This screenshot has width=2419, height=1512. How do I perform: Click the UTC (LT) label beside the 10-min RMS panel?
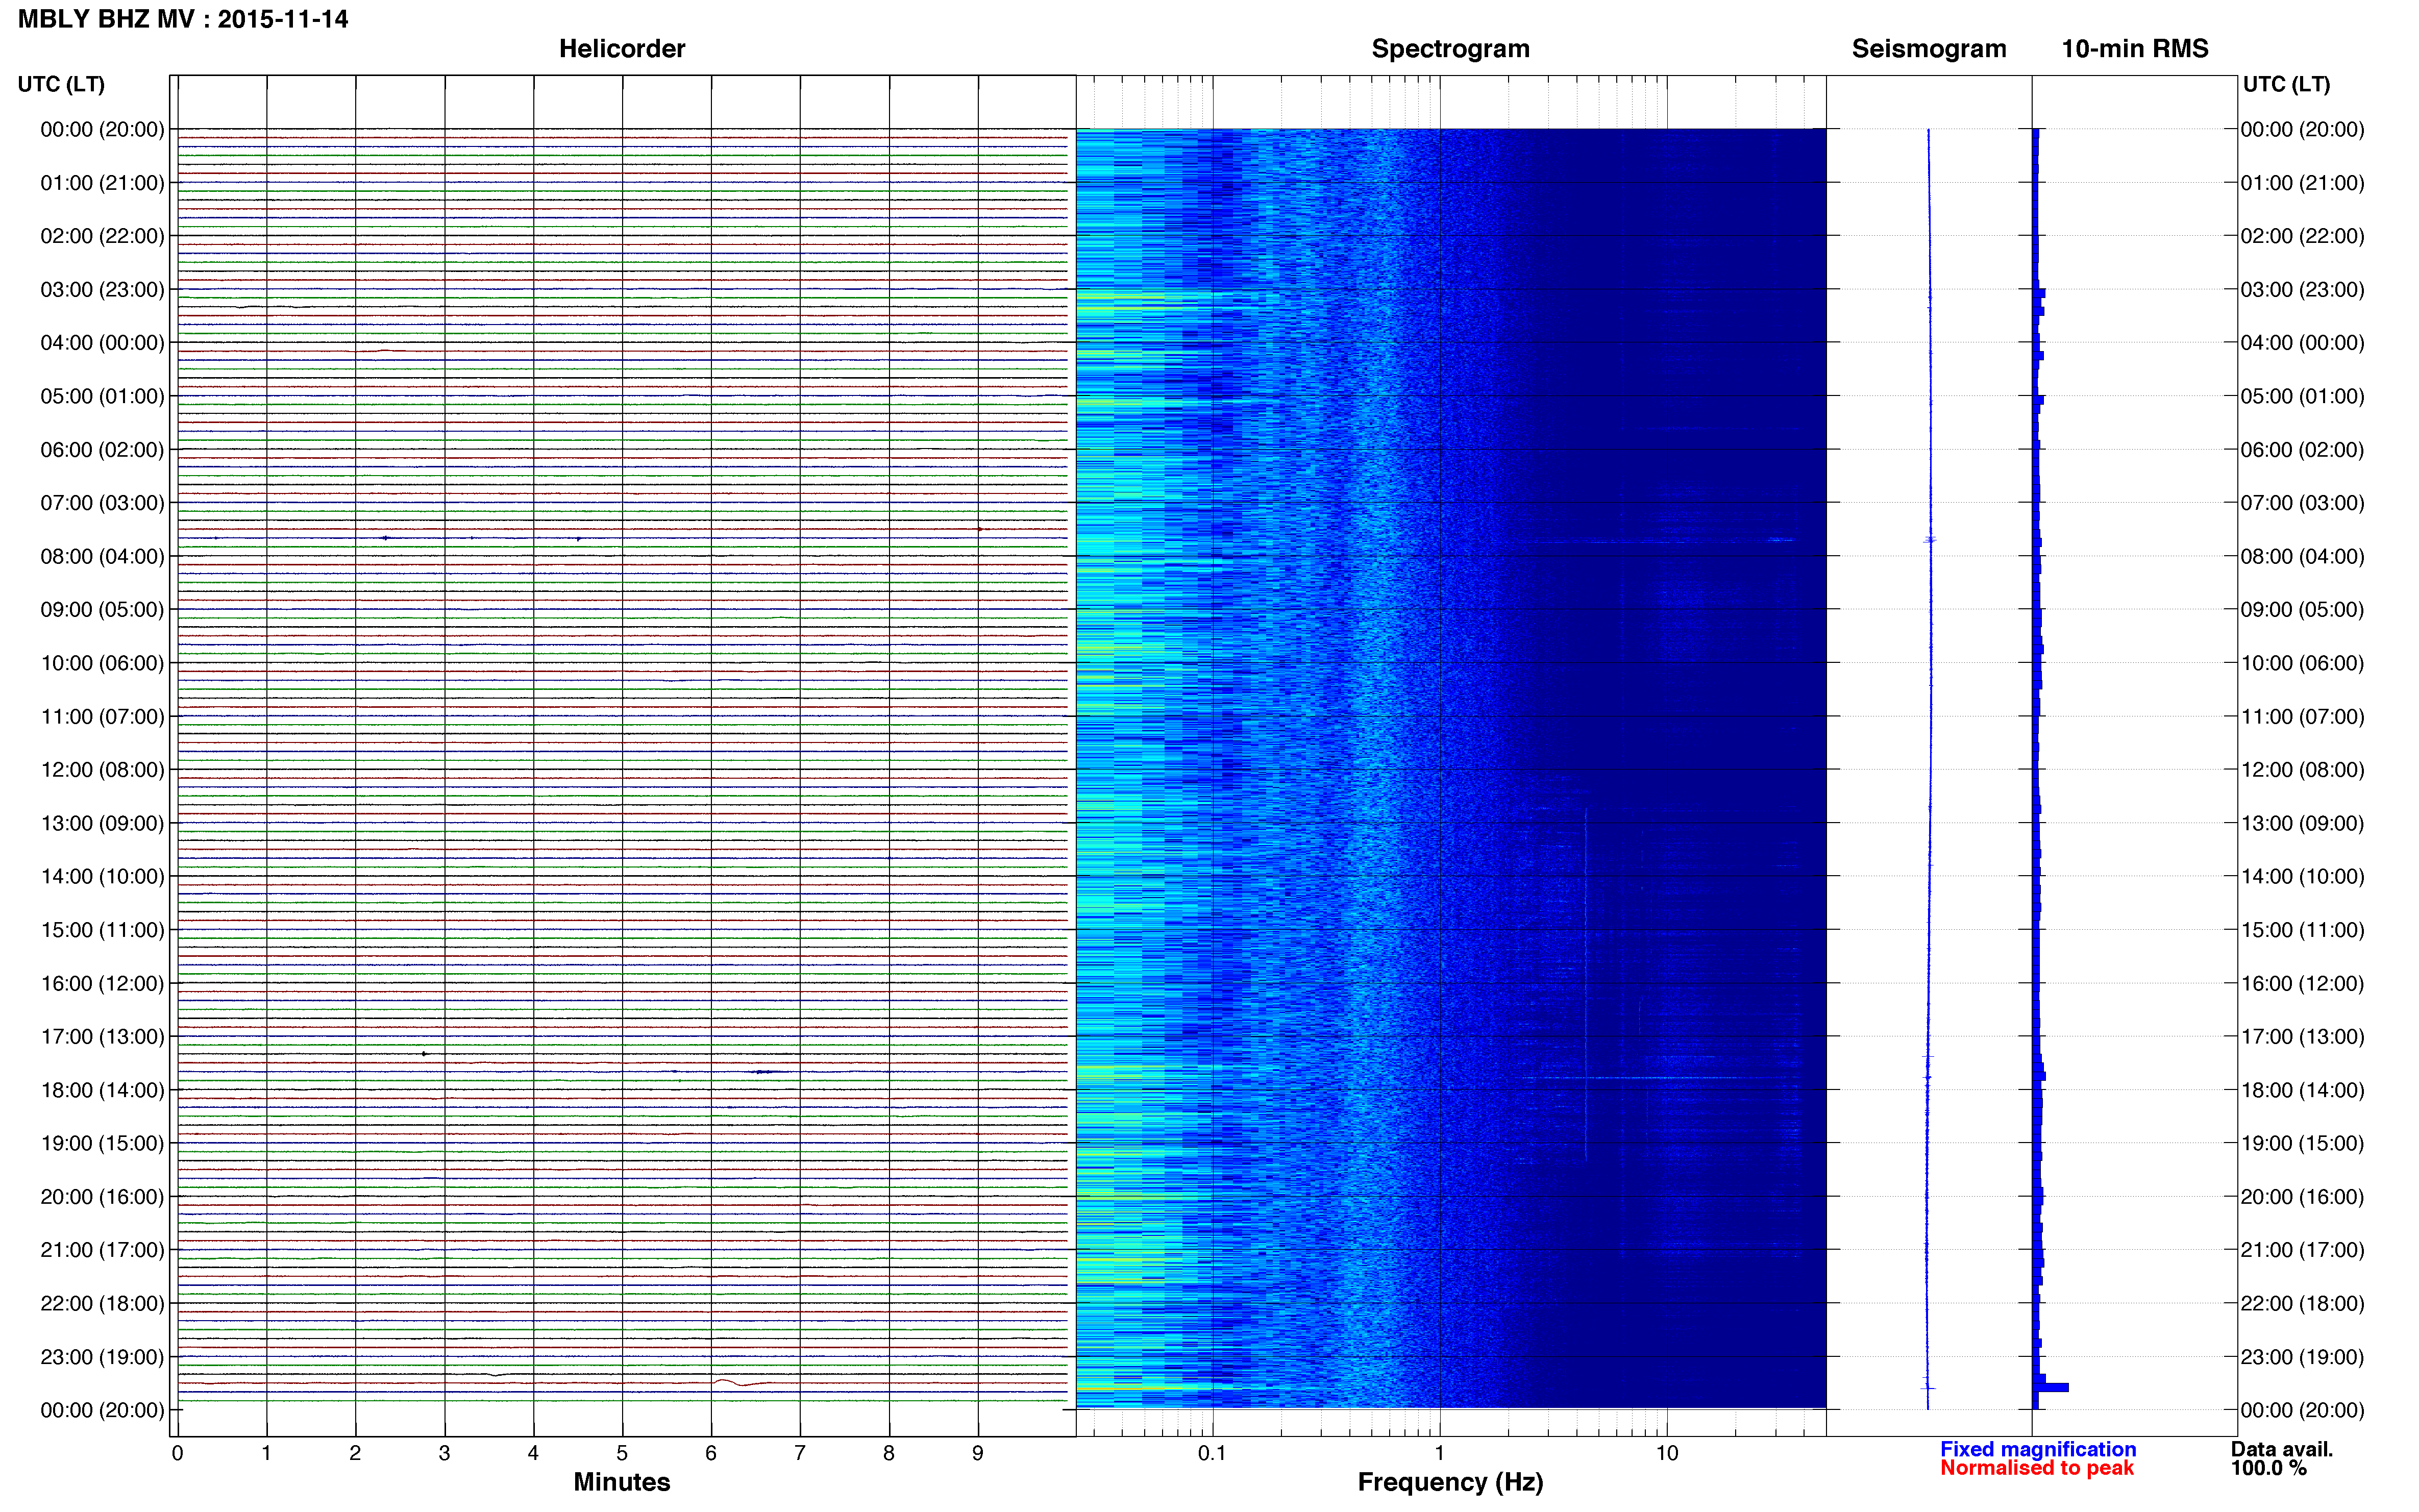(2286, 84)
